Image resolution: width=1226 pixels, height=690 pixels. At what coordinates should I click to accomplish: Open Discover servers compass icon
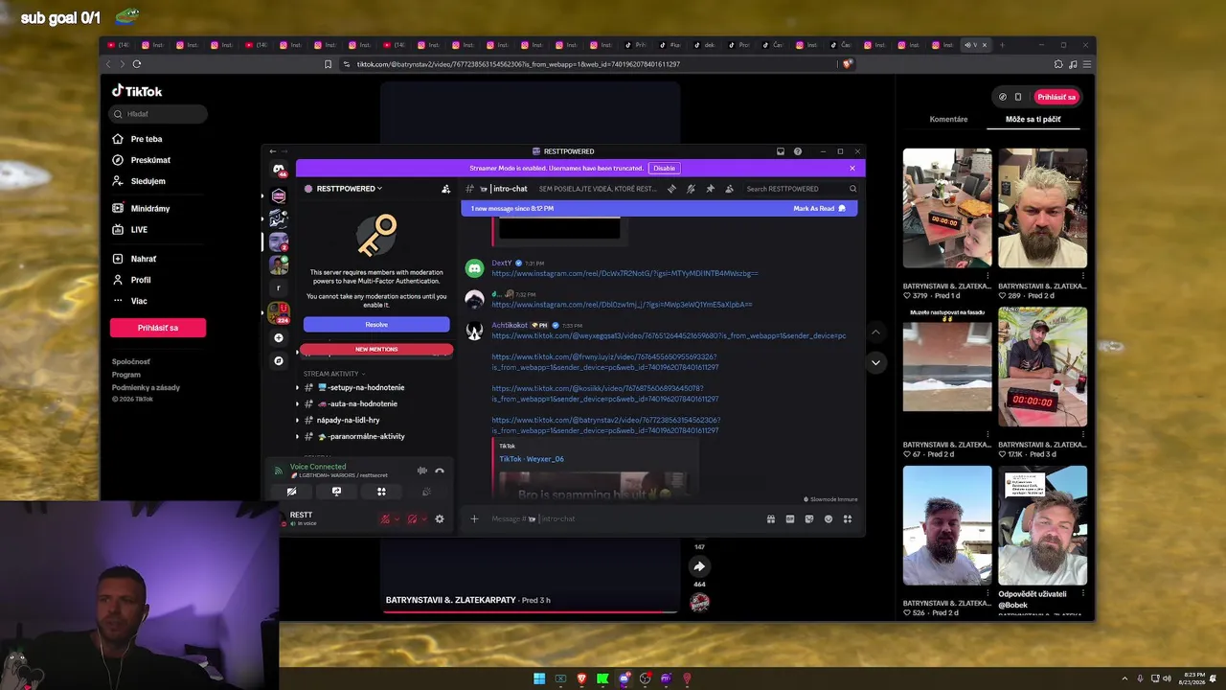pyautogui.click(x=279, y=360)
